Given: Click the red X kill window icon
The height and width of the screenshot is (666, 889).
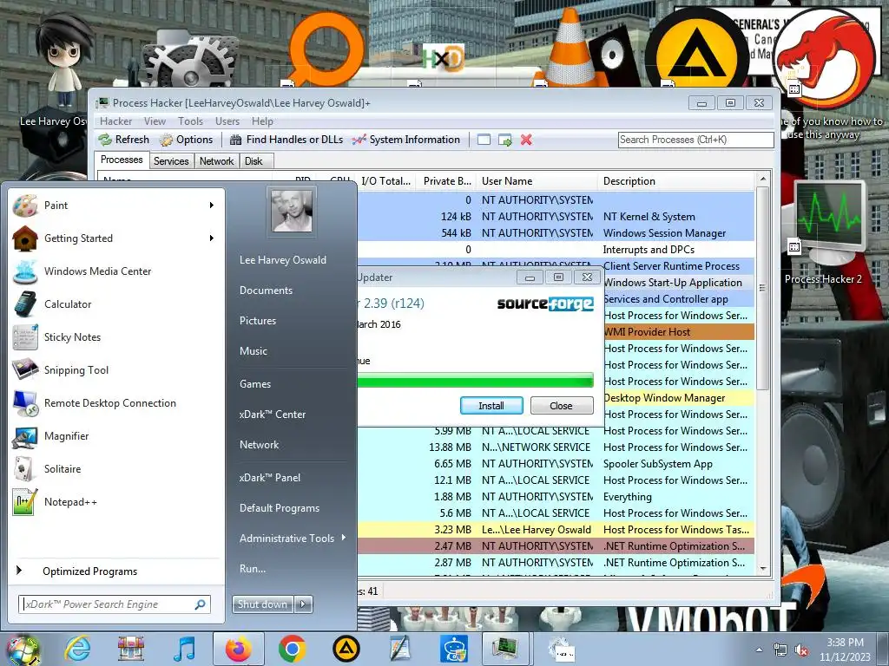Looking at the screenshot, I should pos(526,140).
